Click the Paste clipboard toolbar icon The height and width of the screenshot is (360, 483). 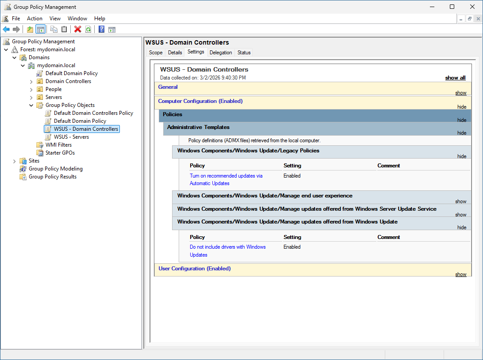point(64,29)
